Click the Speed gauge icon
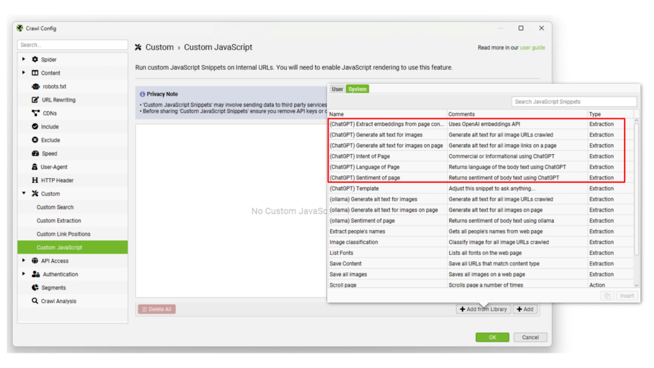The width and height of the screenshot is (654, 368). (36, 153)
